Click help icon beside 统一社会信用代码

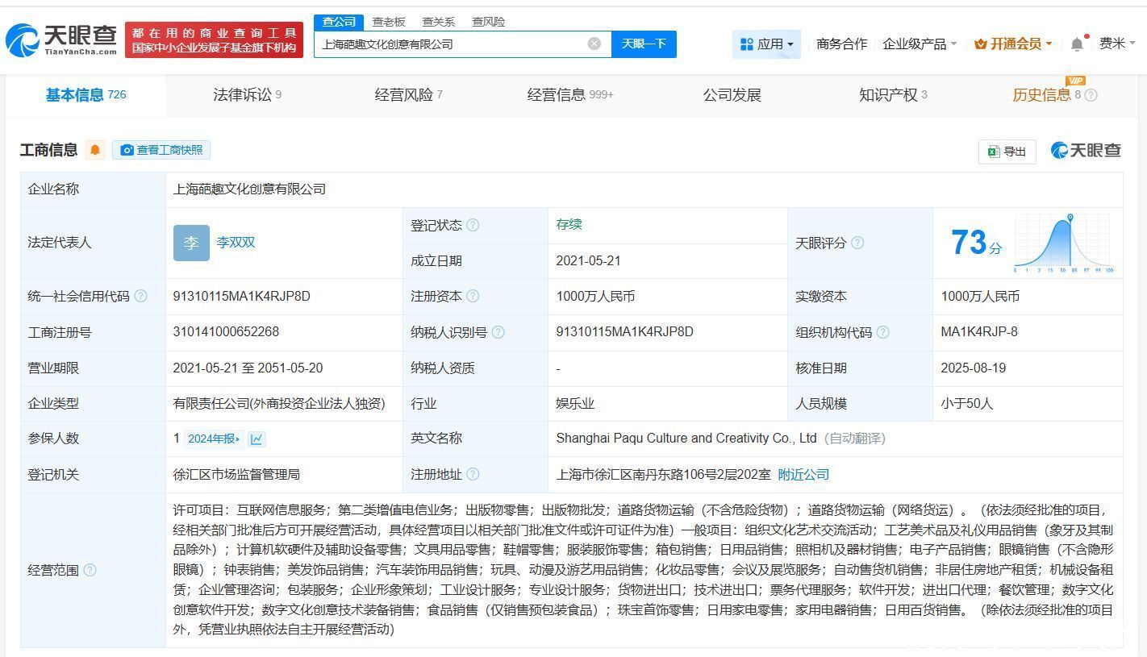(x=141, y=296)
